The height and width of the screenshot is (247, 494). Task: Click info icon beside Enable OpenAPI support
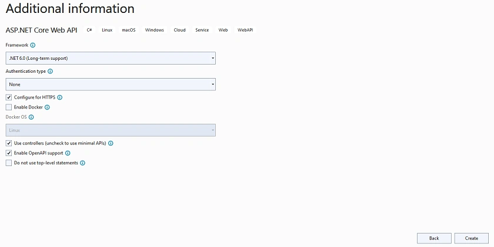(68, 153)
